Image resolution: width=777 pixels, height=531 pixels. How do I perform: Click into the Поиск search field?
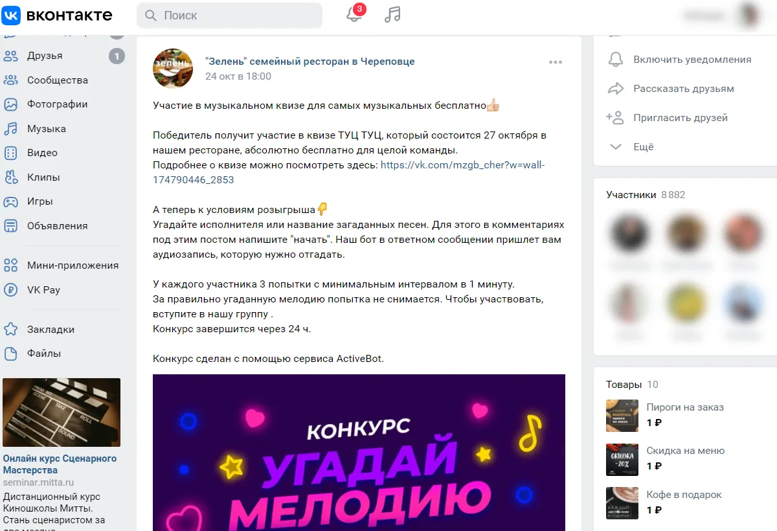(x=229, y=16)
